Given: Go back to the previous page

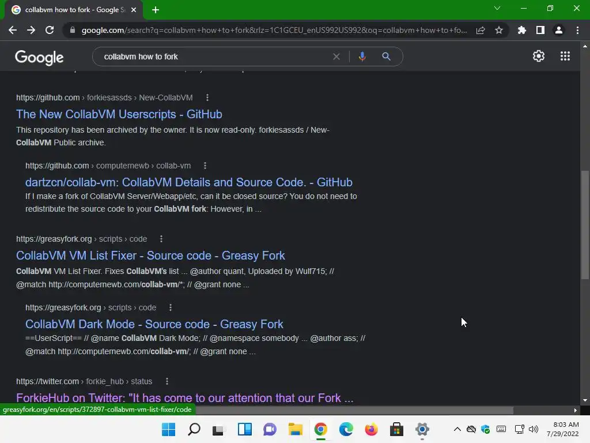Looking at the screenshot, I should coord(13,30).
